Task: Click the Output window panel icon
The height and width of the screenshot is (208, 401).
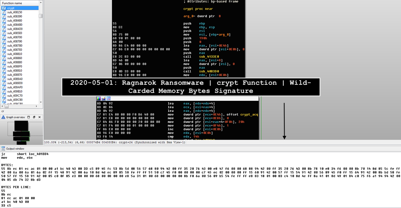Action: tap(3, 149)
